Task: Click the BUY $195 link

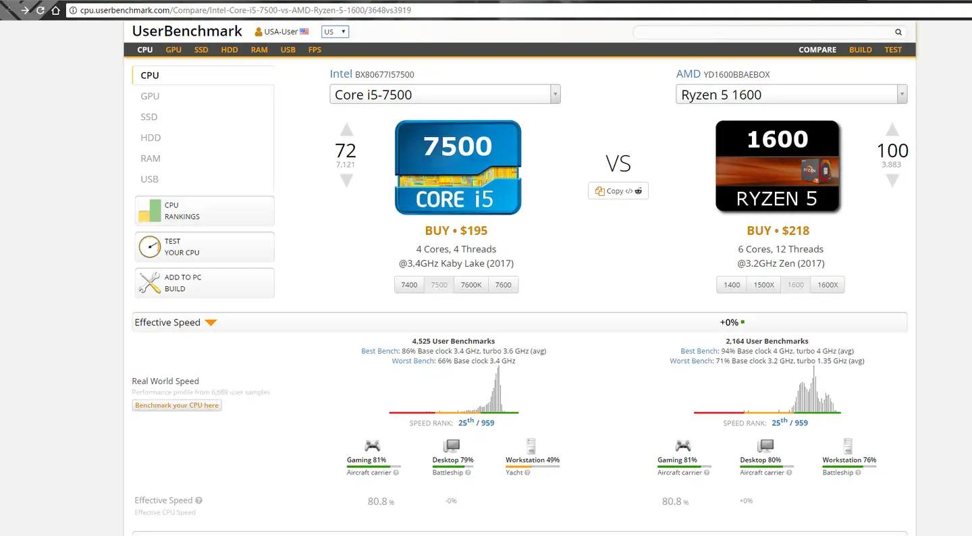Action: point(456,231)
